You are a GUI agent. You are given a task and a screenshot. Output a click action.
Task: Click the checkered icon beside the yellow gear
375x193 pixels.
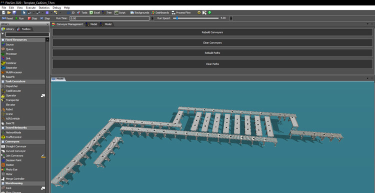tap(204, 12)
